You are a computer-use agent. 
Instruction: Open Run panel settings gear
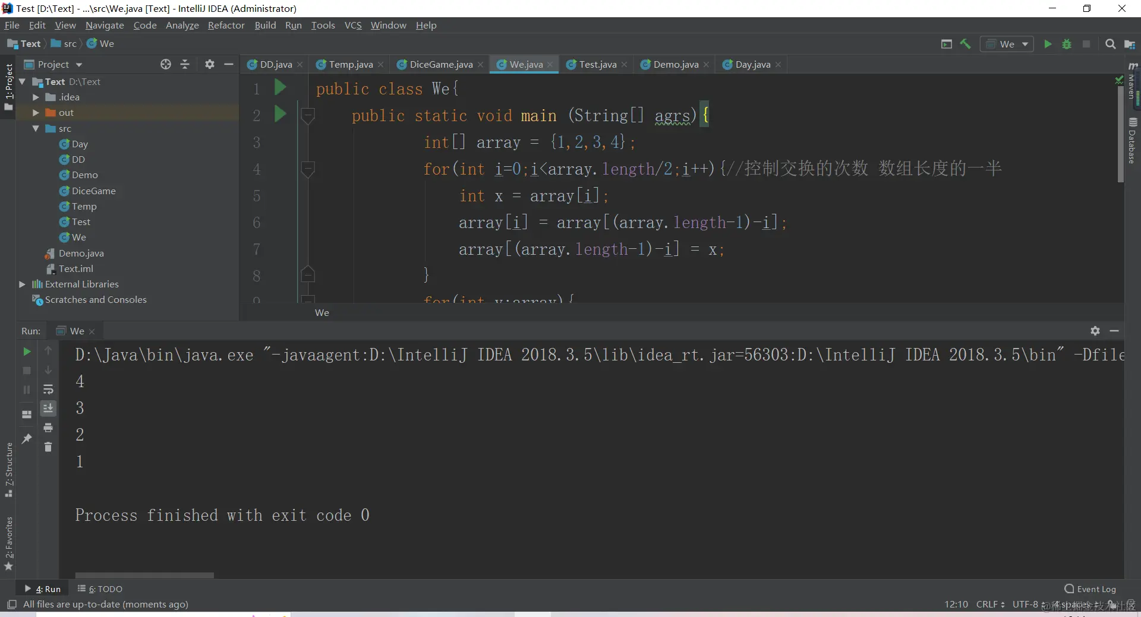(x=1095, y=331)
